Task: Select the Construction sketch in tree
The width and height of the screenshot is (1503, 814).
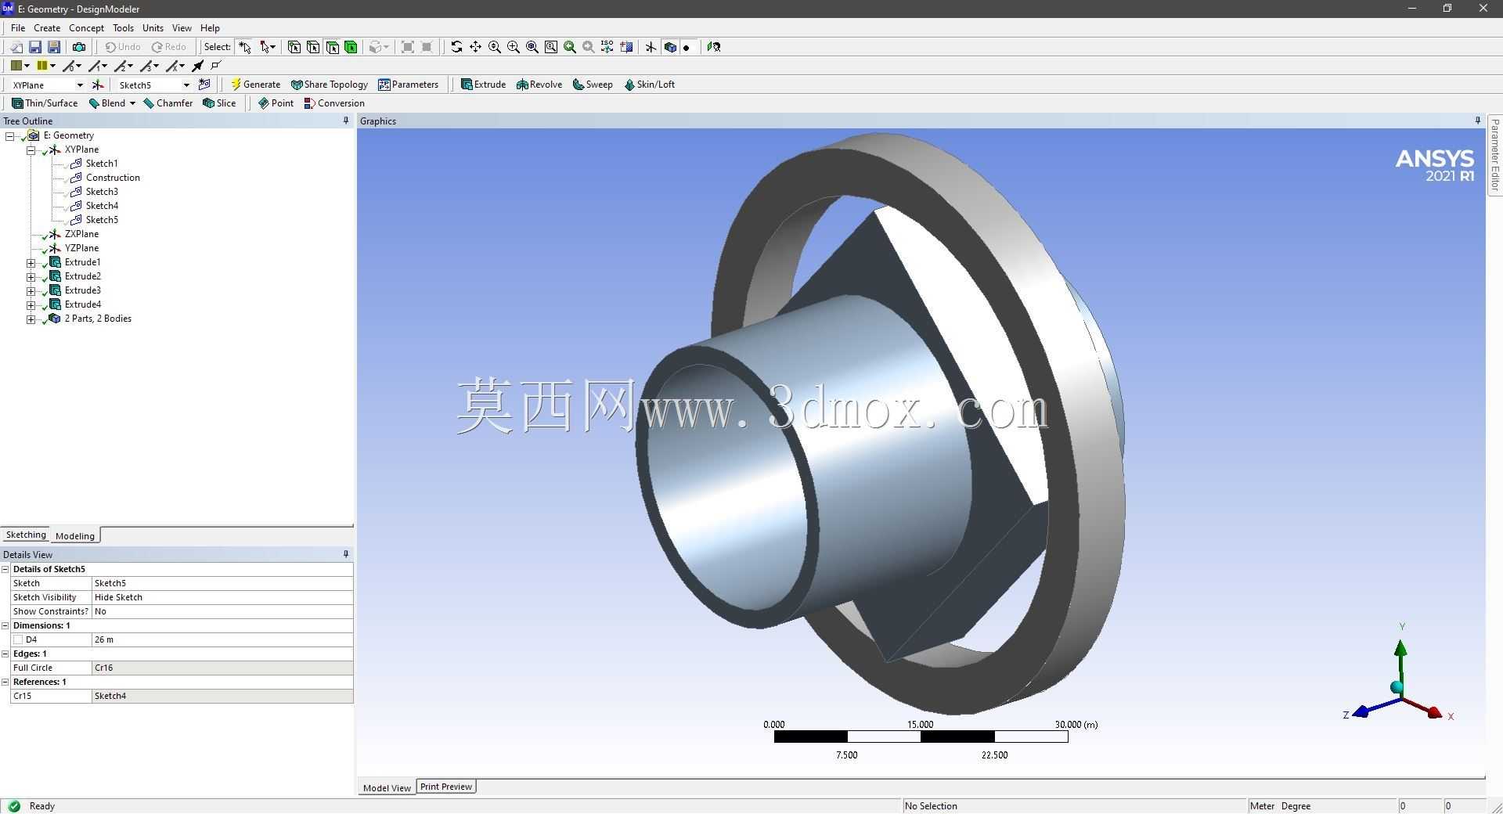Action: pyautogui.click(x=113, y=178)
